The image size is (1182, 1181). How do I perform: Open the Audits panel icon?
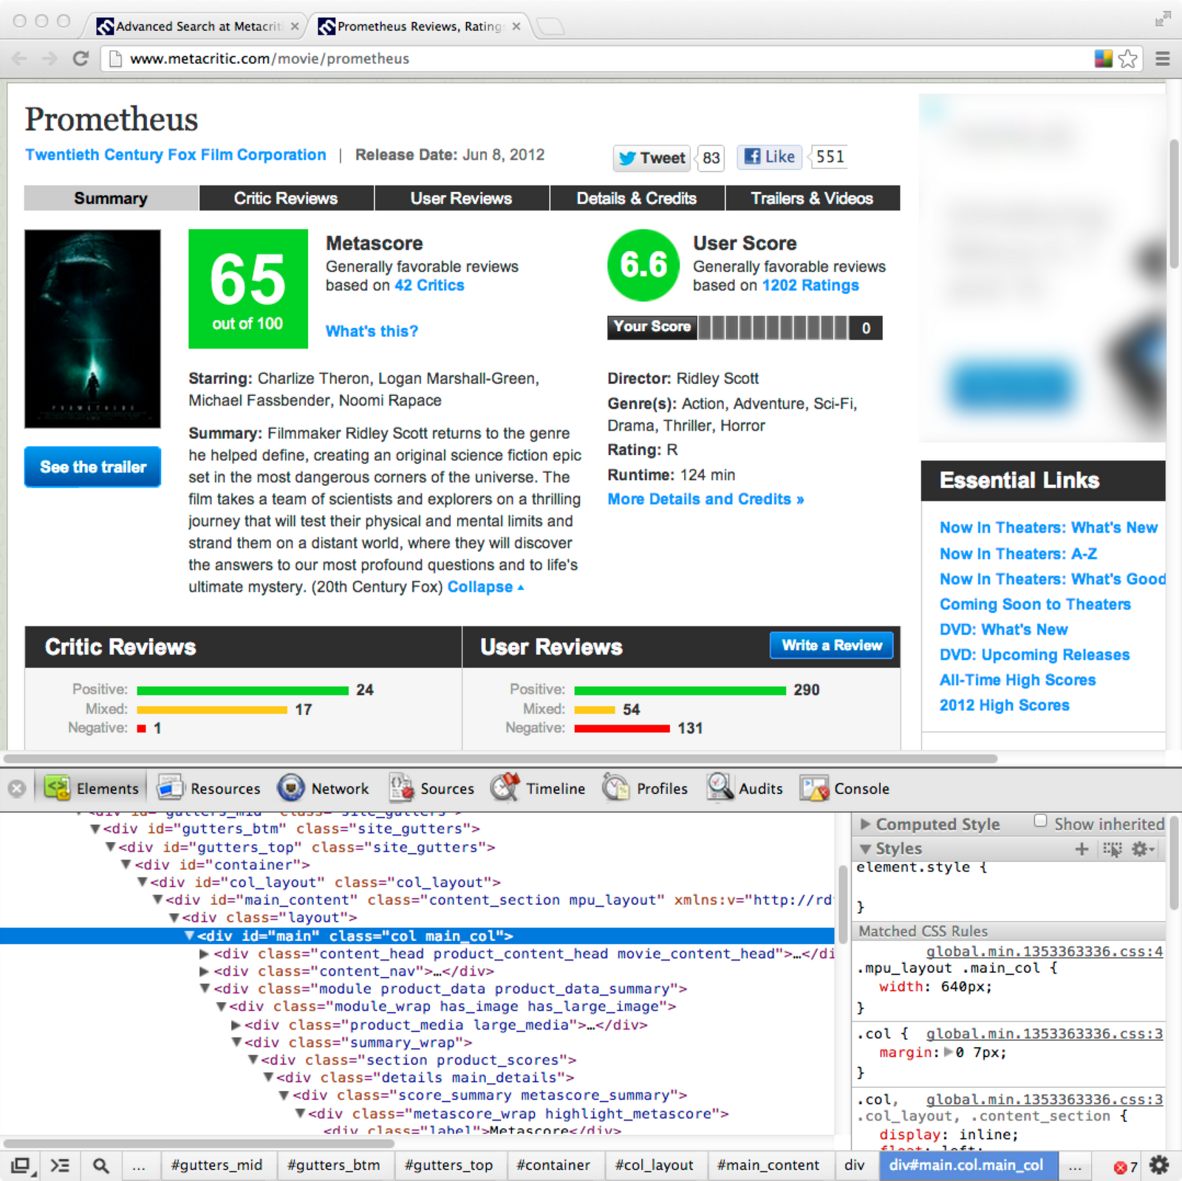720,788
